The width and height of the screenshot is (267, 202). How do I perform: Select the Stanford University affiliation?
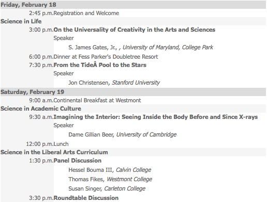(x=136, y=83)
